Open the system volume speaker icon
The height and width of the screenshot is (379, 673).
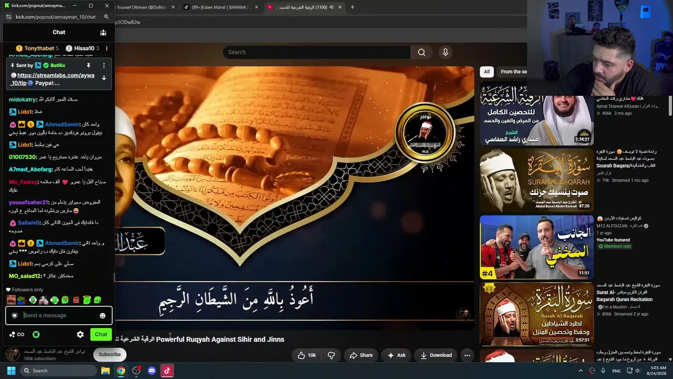click(638, 371)
